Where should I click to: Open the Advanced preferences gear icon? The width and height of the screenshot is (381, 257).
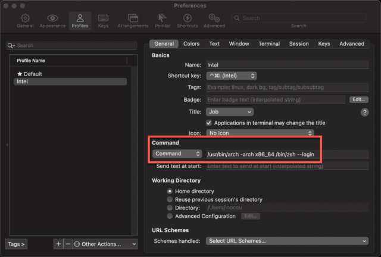tap(214, 21)
